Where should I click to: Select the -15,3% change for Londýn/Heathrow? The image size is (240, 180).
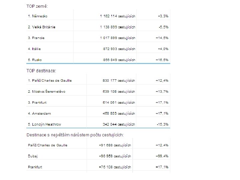(x=163, y=125)
